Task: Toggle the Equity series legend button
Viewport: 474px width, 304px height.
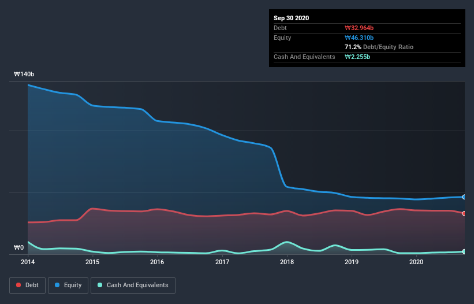Action: point(68,286)
